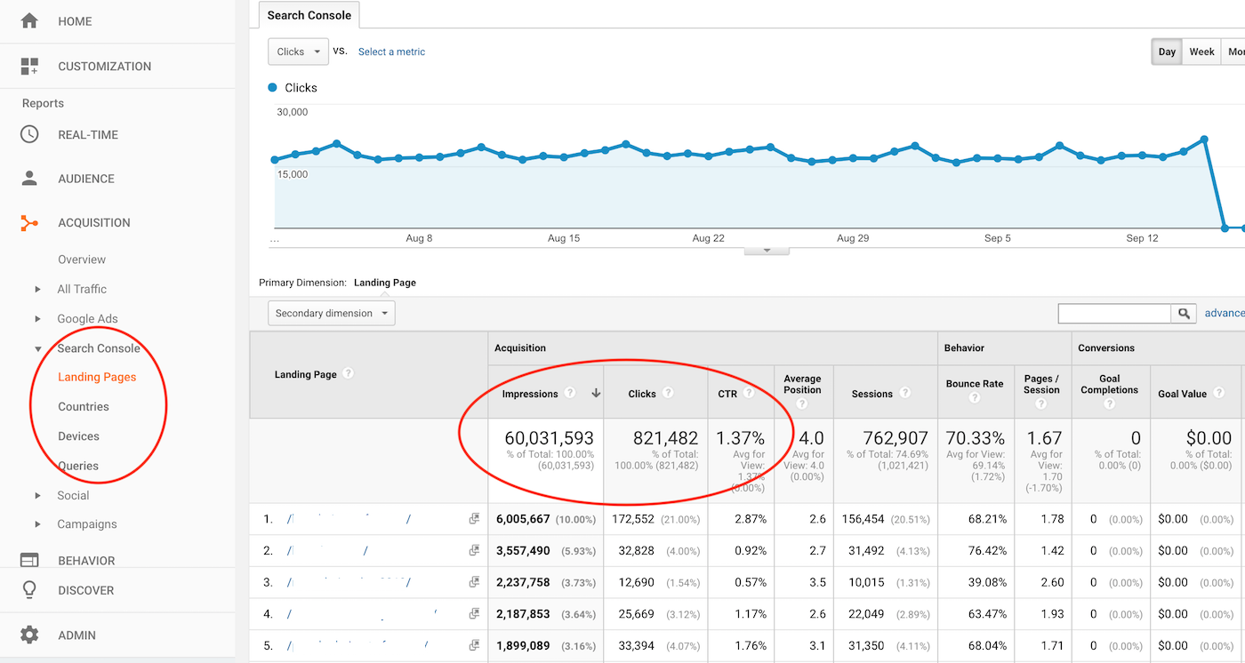
Task: Click Select a metric link
Action: pyautogui.click(x=391, y=52)
